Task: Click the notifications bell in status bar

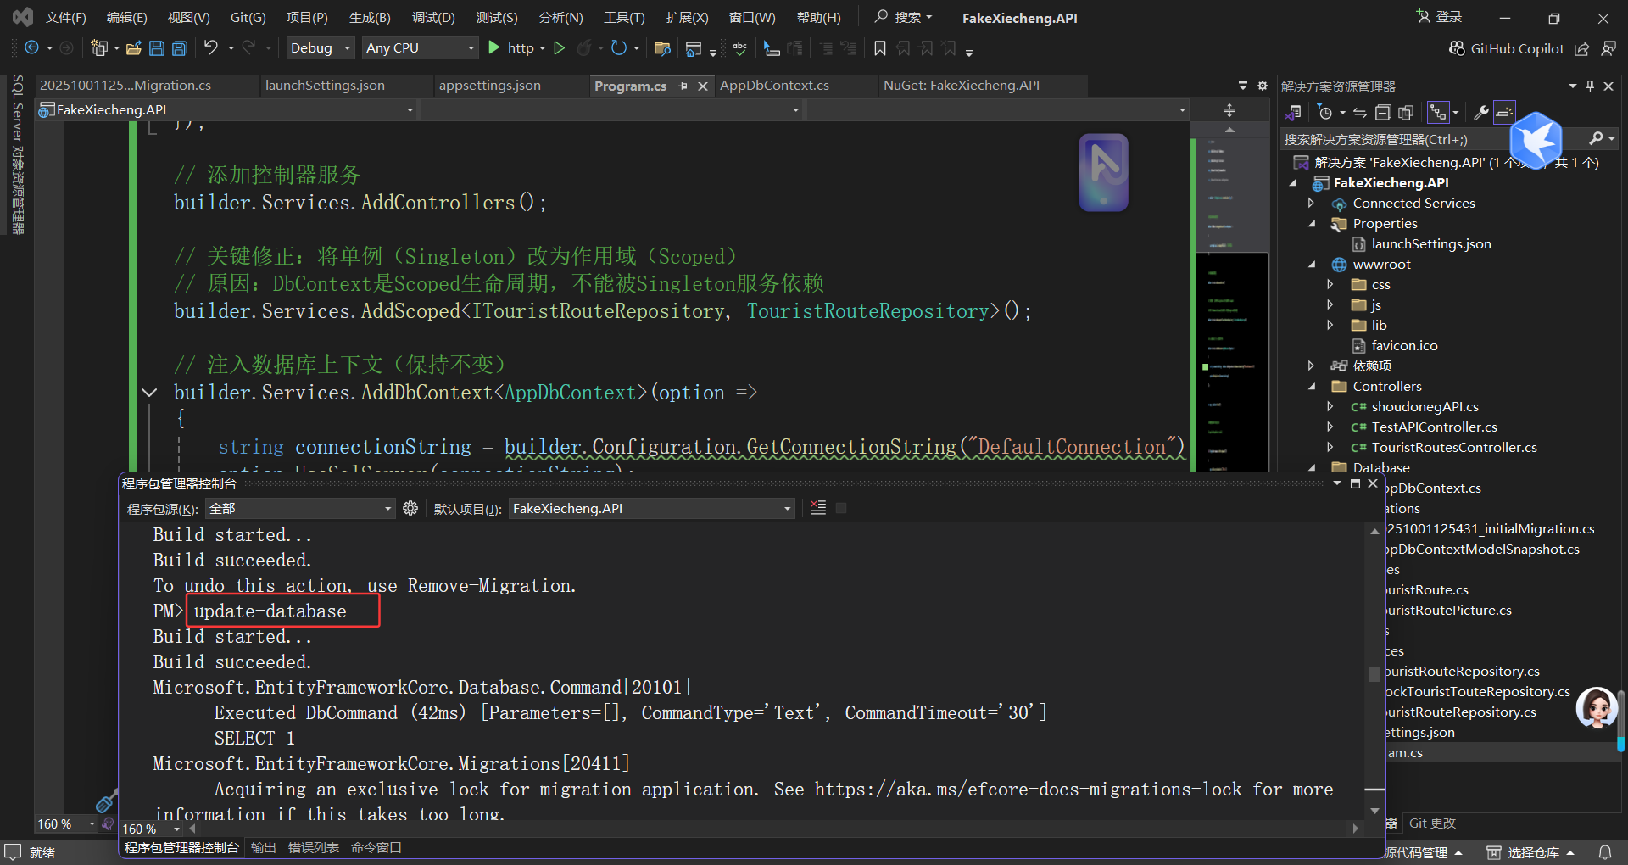Action: click(1605, 852)
